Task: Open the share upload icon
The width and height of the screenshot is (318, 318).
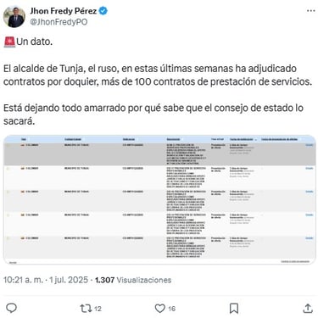Action: pos(308,308)
